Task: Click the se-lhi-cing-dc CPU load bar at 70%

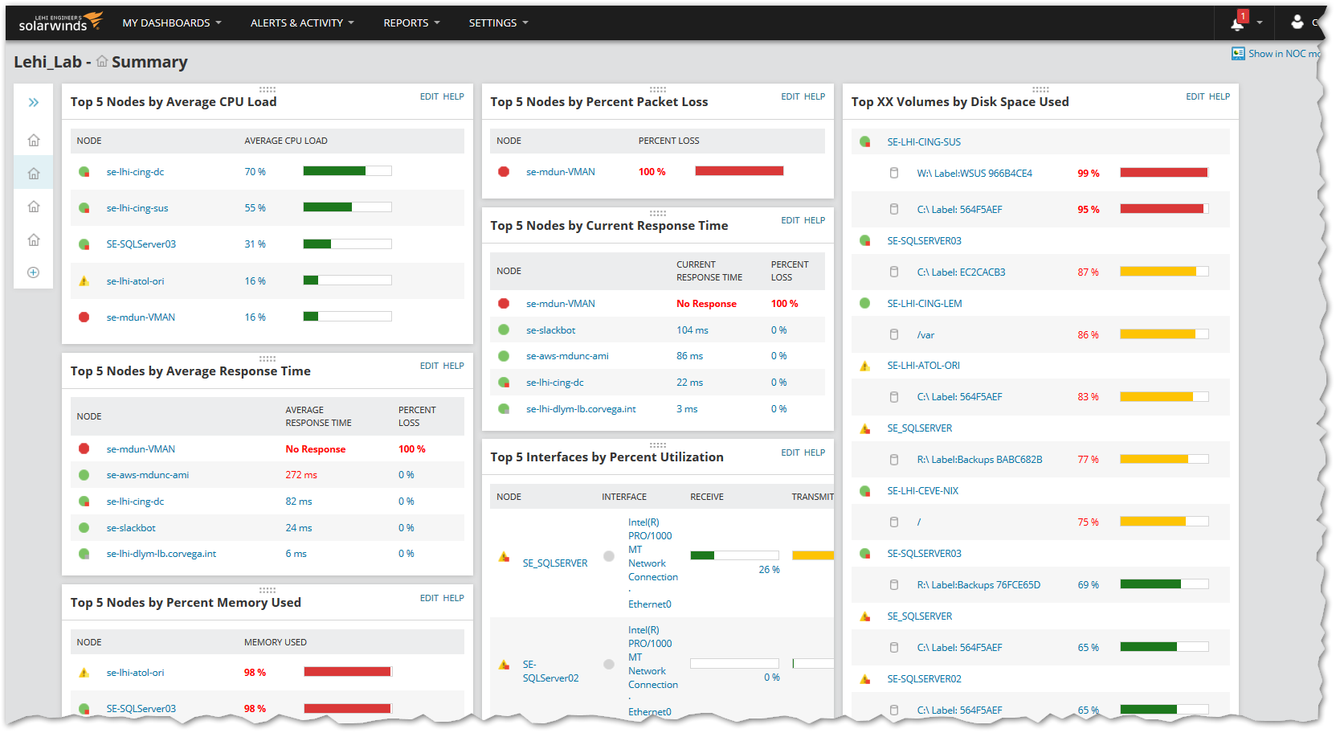Action: pos(347,171)
